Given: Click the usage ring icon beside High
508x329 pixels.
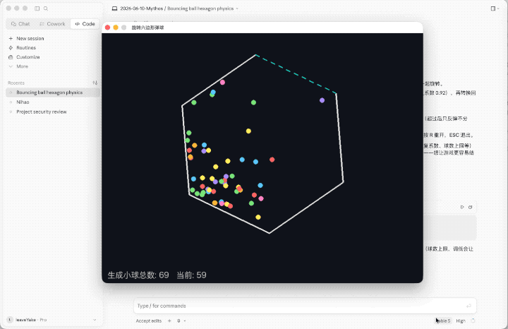Looking at the screenshot, I should [x=473, y=321].
